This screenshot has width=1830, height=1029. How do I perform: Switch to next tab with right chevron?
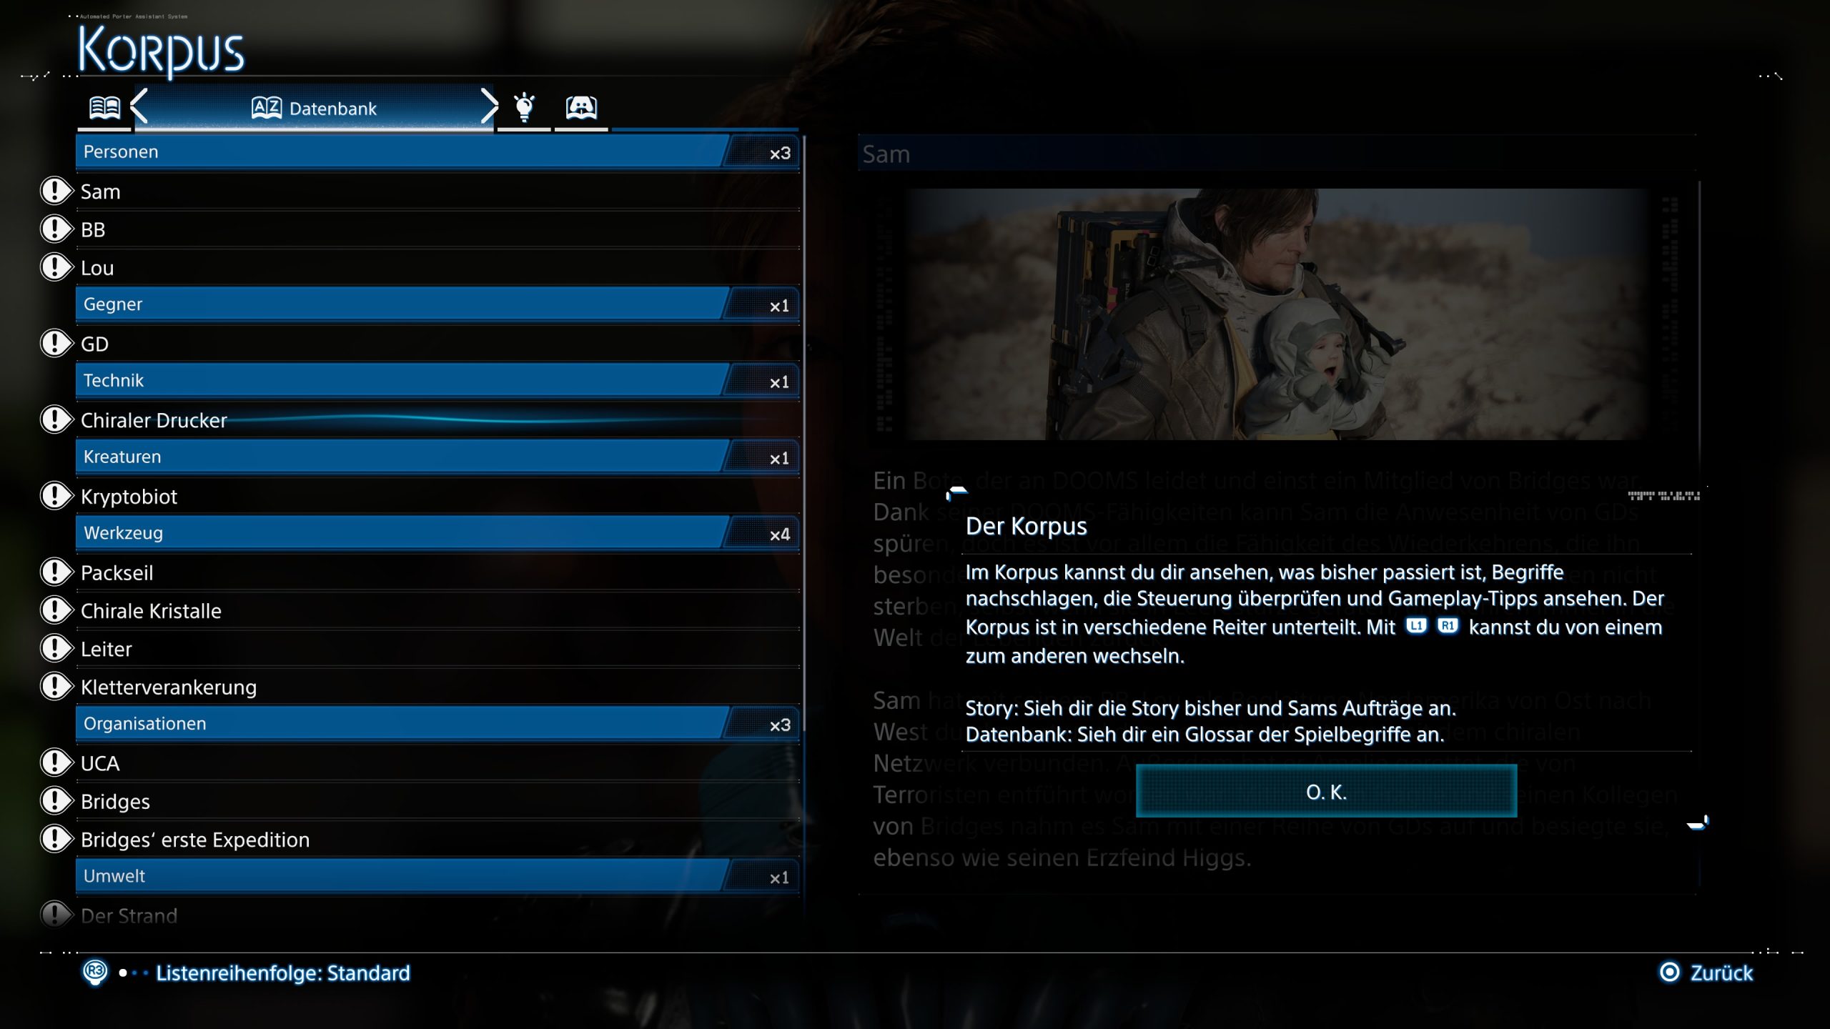[x=489, y=106]
